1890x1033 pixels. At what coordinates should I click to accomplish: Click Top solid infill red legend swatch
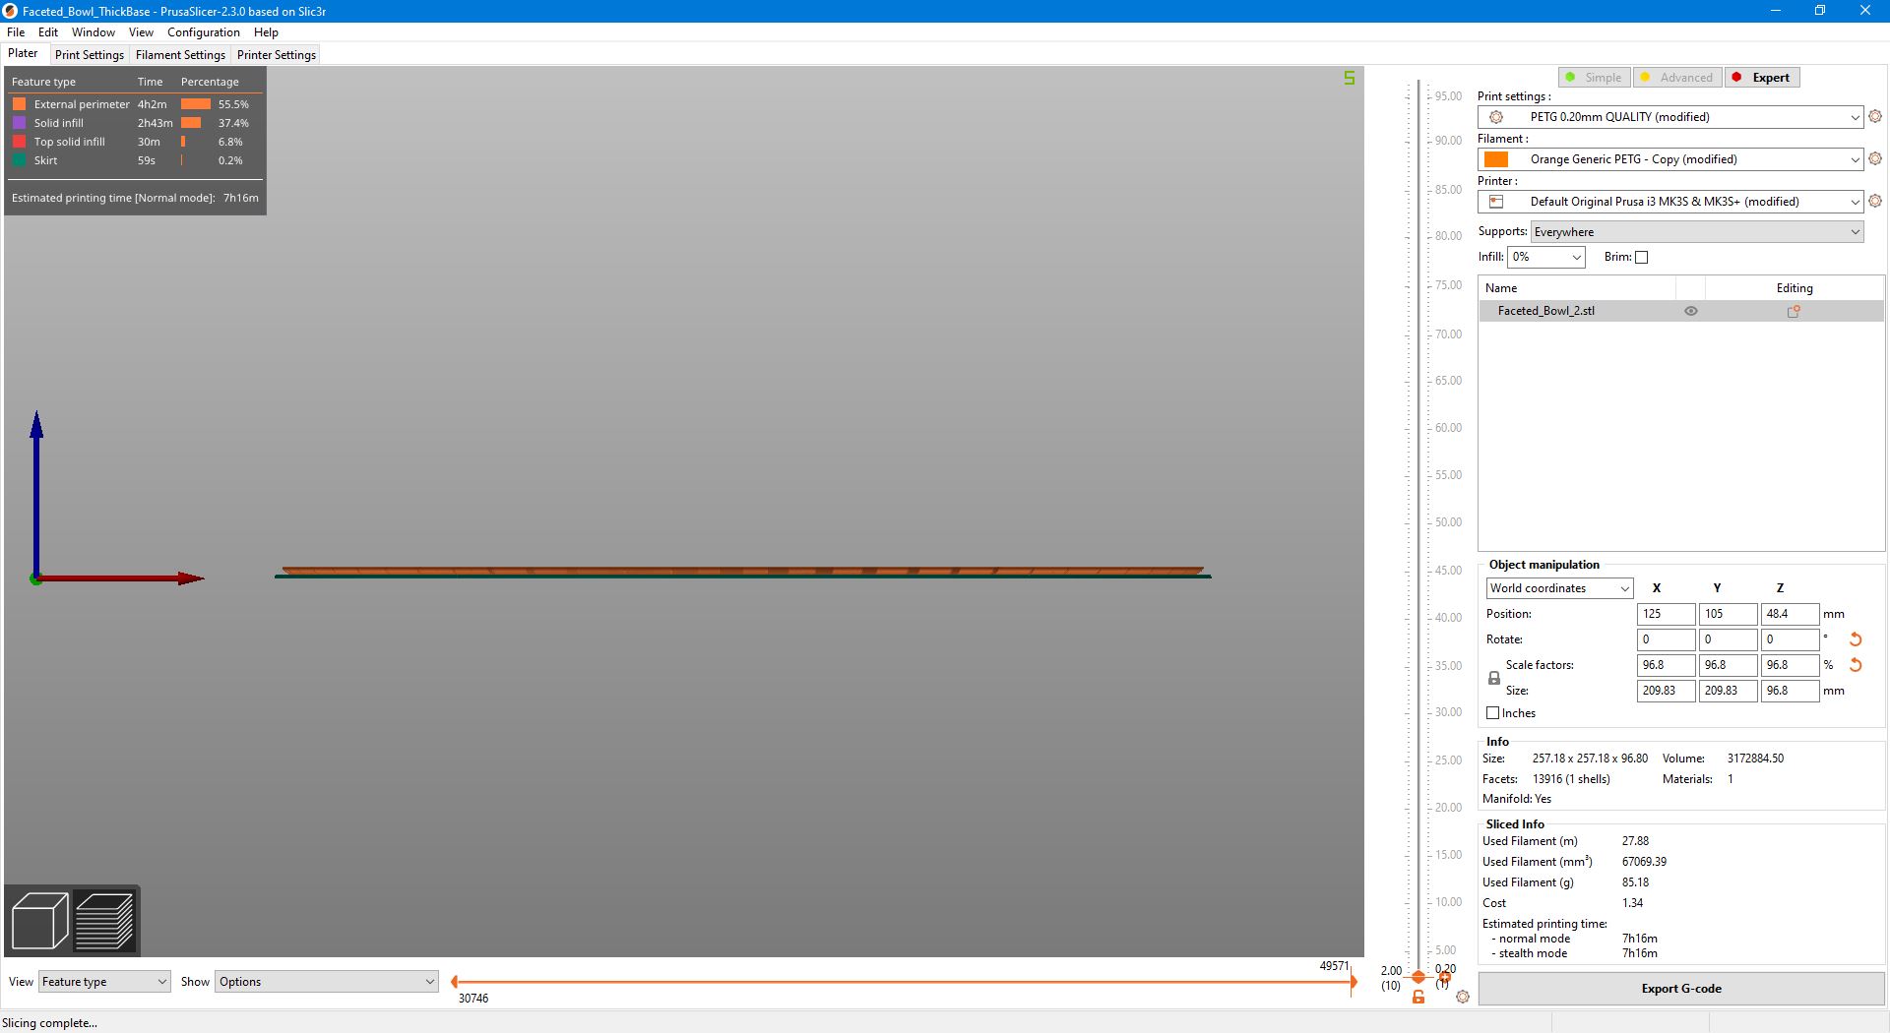tap(19, 141)
